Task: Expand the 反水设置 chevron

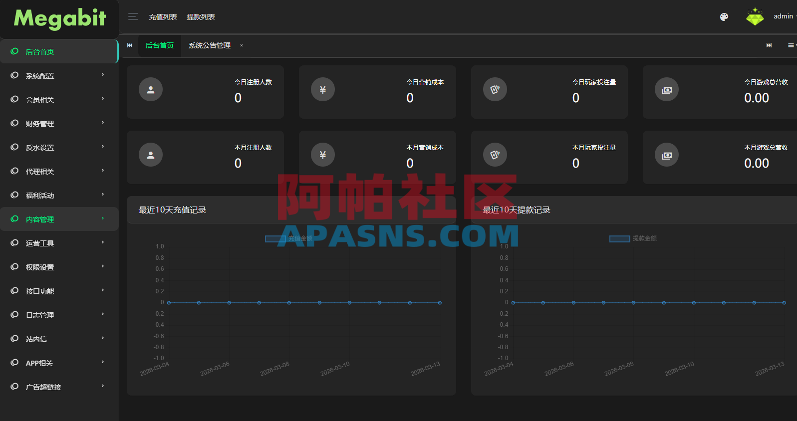Action: [103, 147]
